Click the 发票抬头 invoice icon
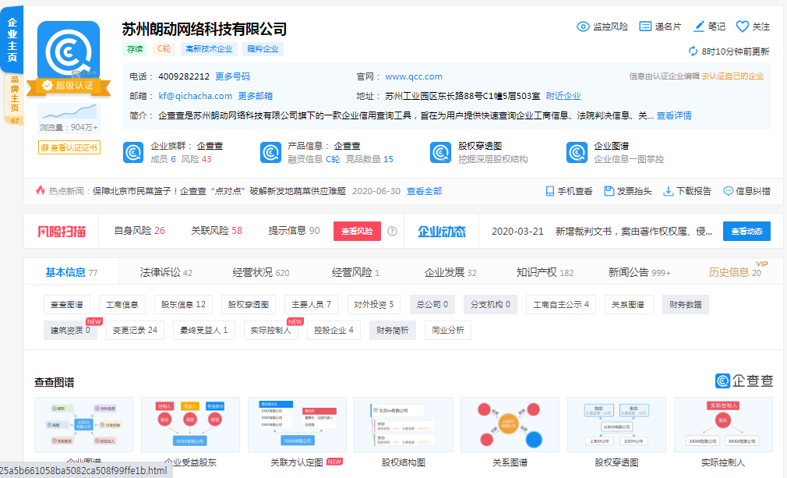Screen dimensions: 787x478 click(x=609, y=191)
